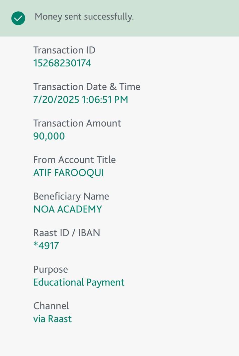
Task: Tap the time 1:06:51 PM
Action: pyautogui.click(x=104, y=100)
